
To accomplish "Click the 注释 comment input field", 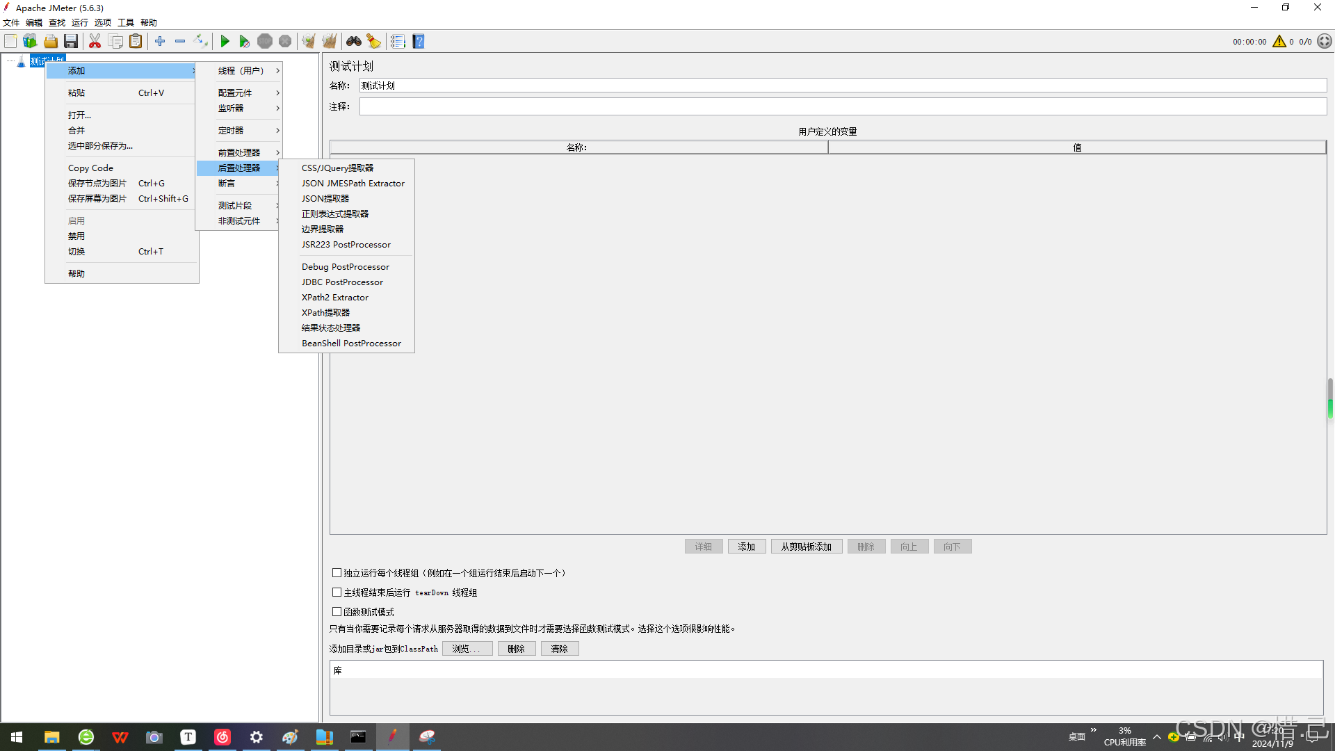I will point(842,106).
